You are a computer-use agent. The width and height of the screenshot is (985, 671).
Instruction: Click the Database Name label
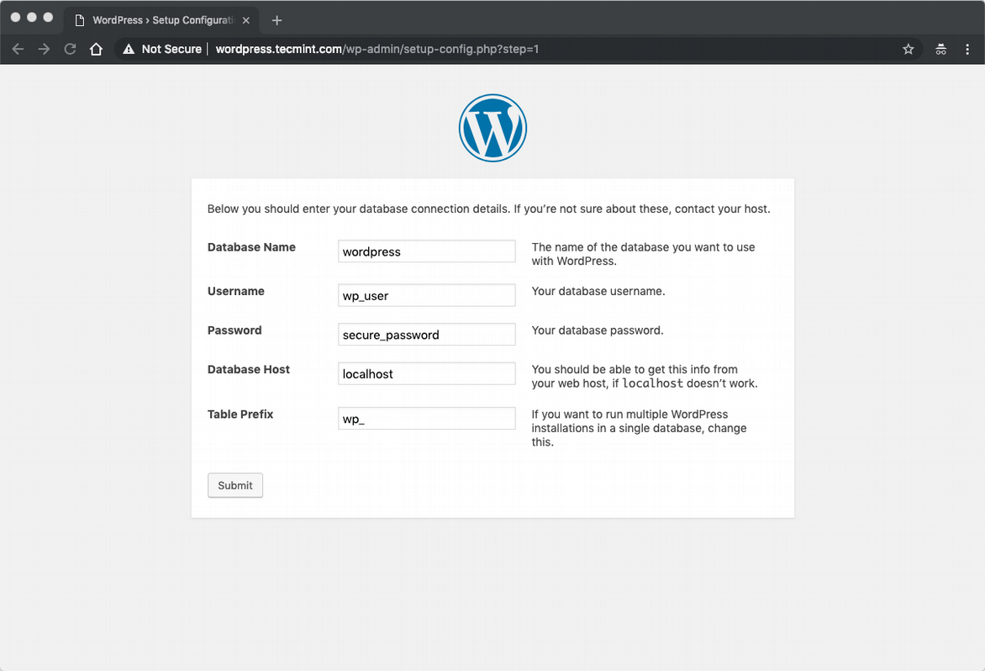point(251,247)
